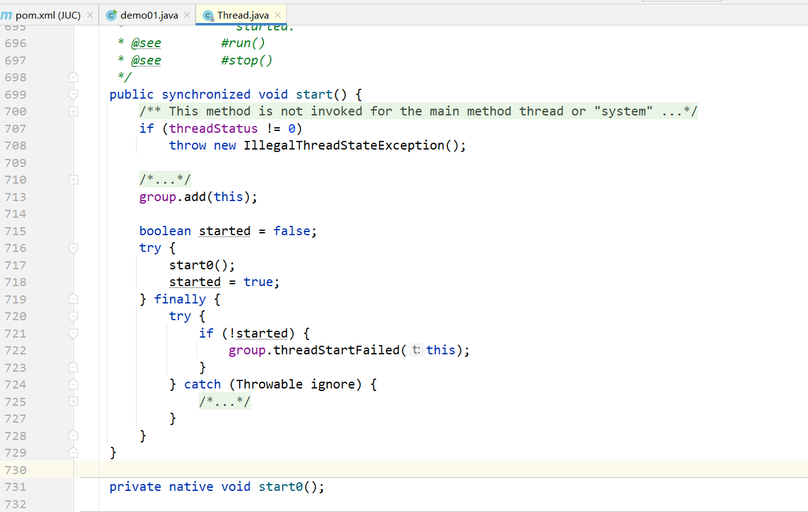The height and width of the screenshot is (512, 808).
Task: Click line number 713 in the gutter
Action: point(16,197)
